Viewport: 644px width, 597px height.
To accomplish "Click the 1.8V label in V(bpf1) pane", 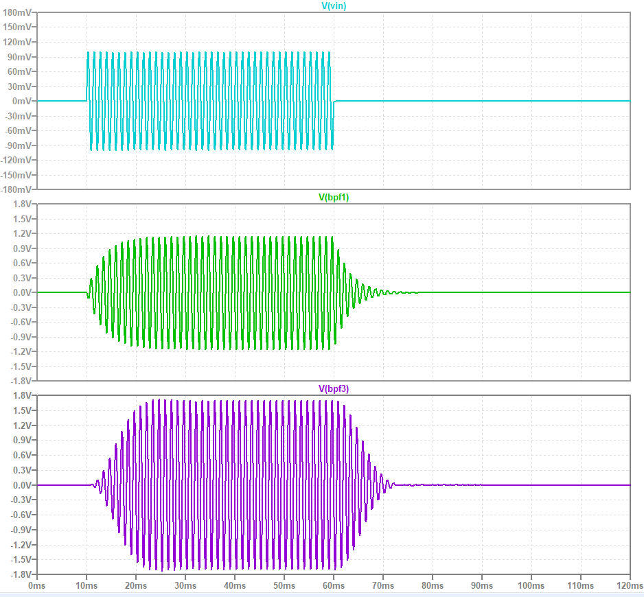I will pyautogui.click(x=21, y=204).
